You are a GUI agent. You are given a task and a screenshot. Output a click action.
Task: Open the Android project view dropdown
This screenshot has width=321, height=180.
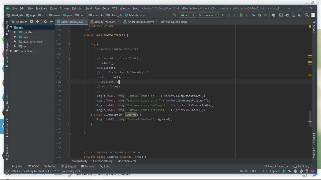tap(20, 22)
